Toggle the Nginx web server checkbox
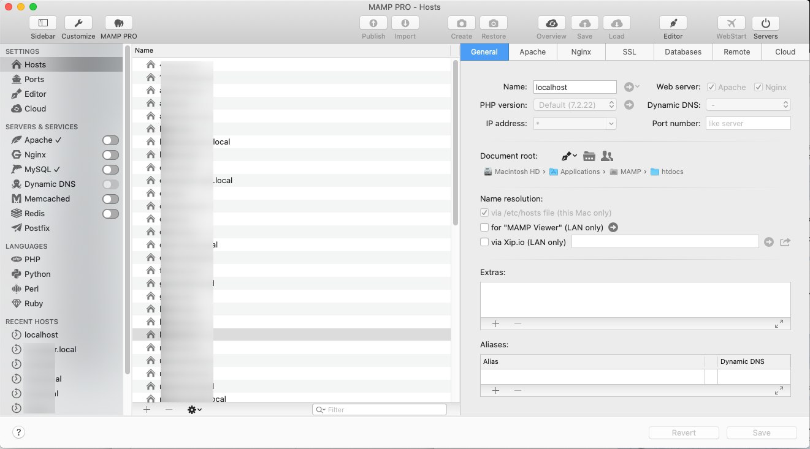 [x=758, y=87]
